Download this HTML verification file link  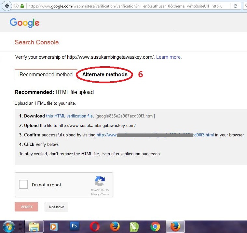(x=70, y=116)
